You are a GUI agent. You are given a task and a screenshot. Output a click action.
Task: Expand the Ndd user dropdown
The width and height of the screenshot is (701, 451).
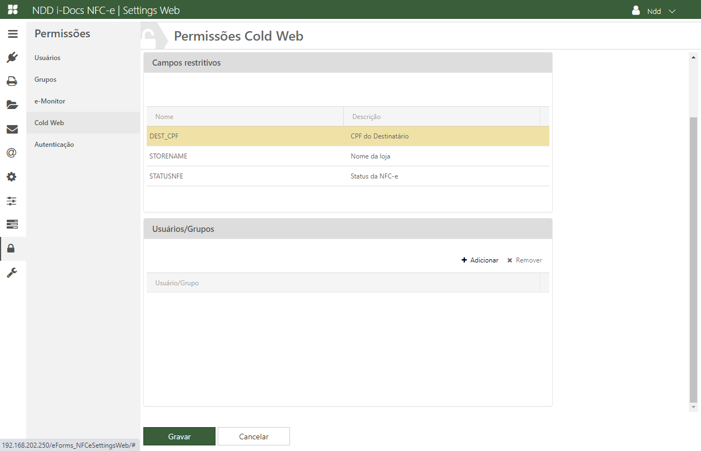(x=654, y=11)
